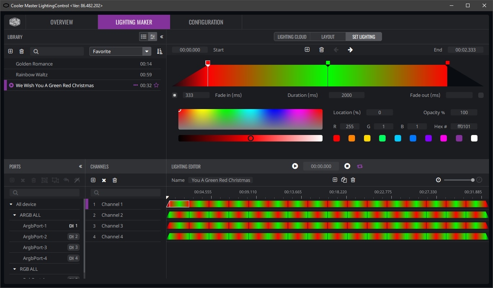This screenshot has height=288, width=493.
Task: Click the Hex color value field
Action: (x=464, y=126)
